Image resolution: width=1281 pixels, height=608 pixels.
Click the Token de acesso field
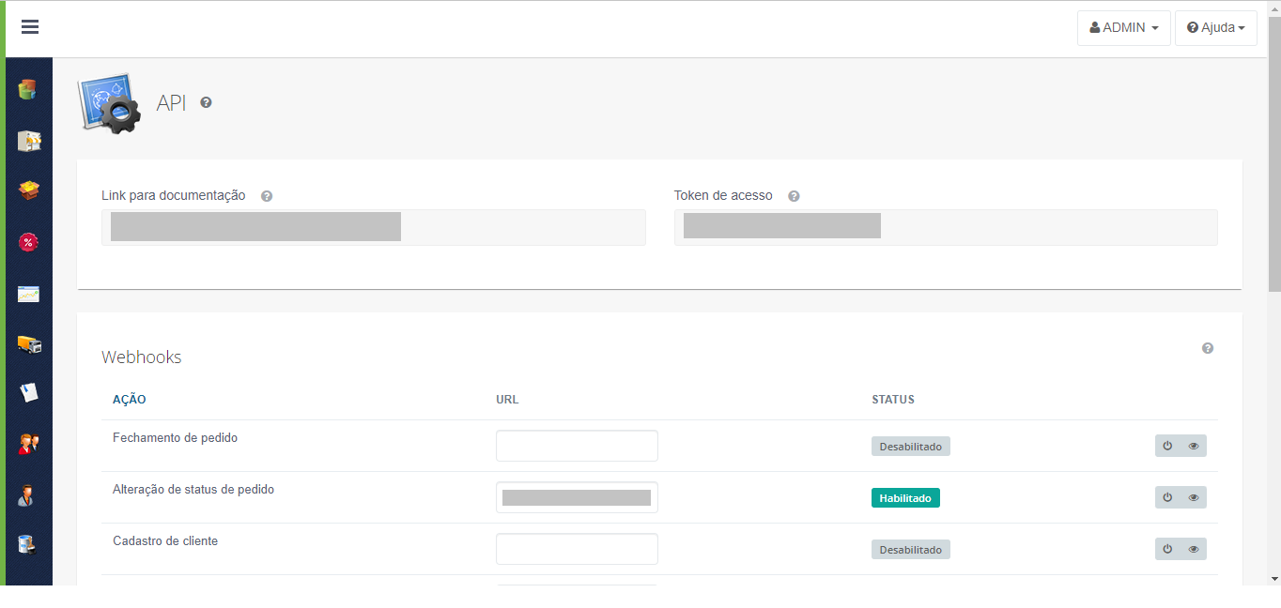pos(946,227)
